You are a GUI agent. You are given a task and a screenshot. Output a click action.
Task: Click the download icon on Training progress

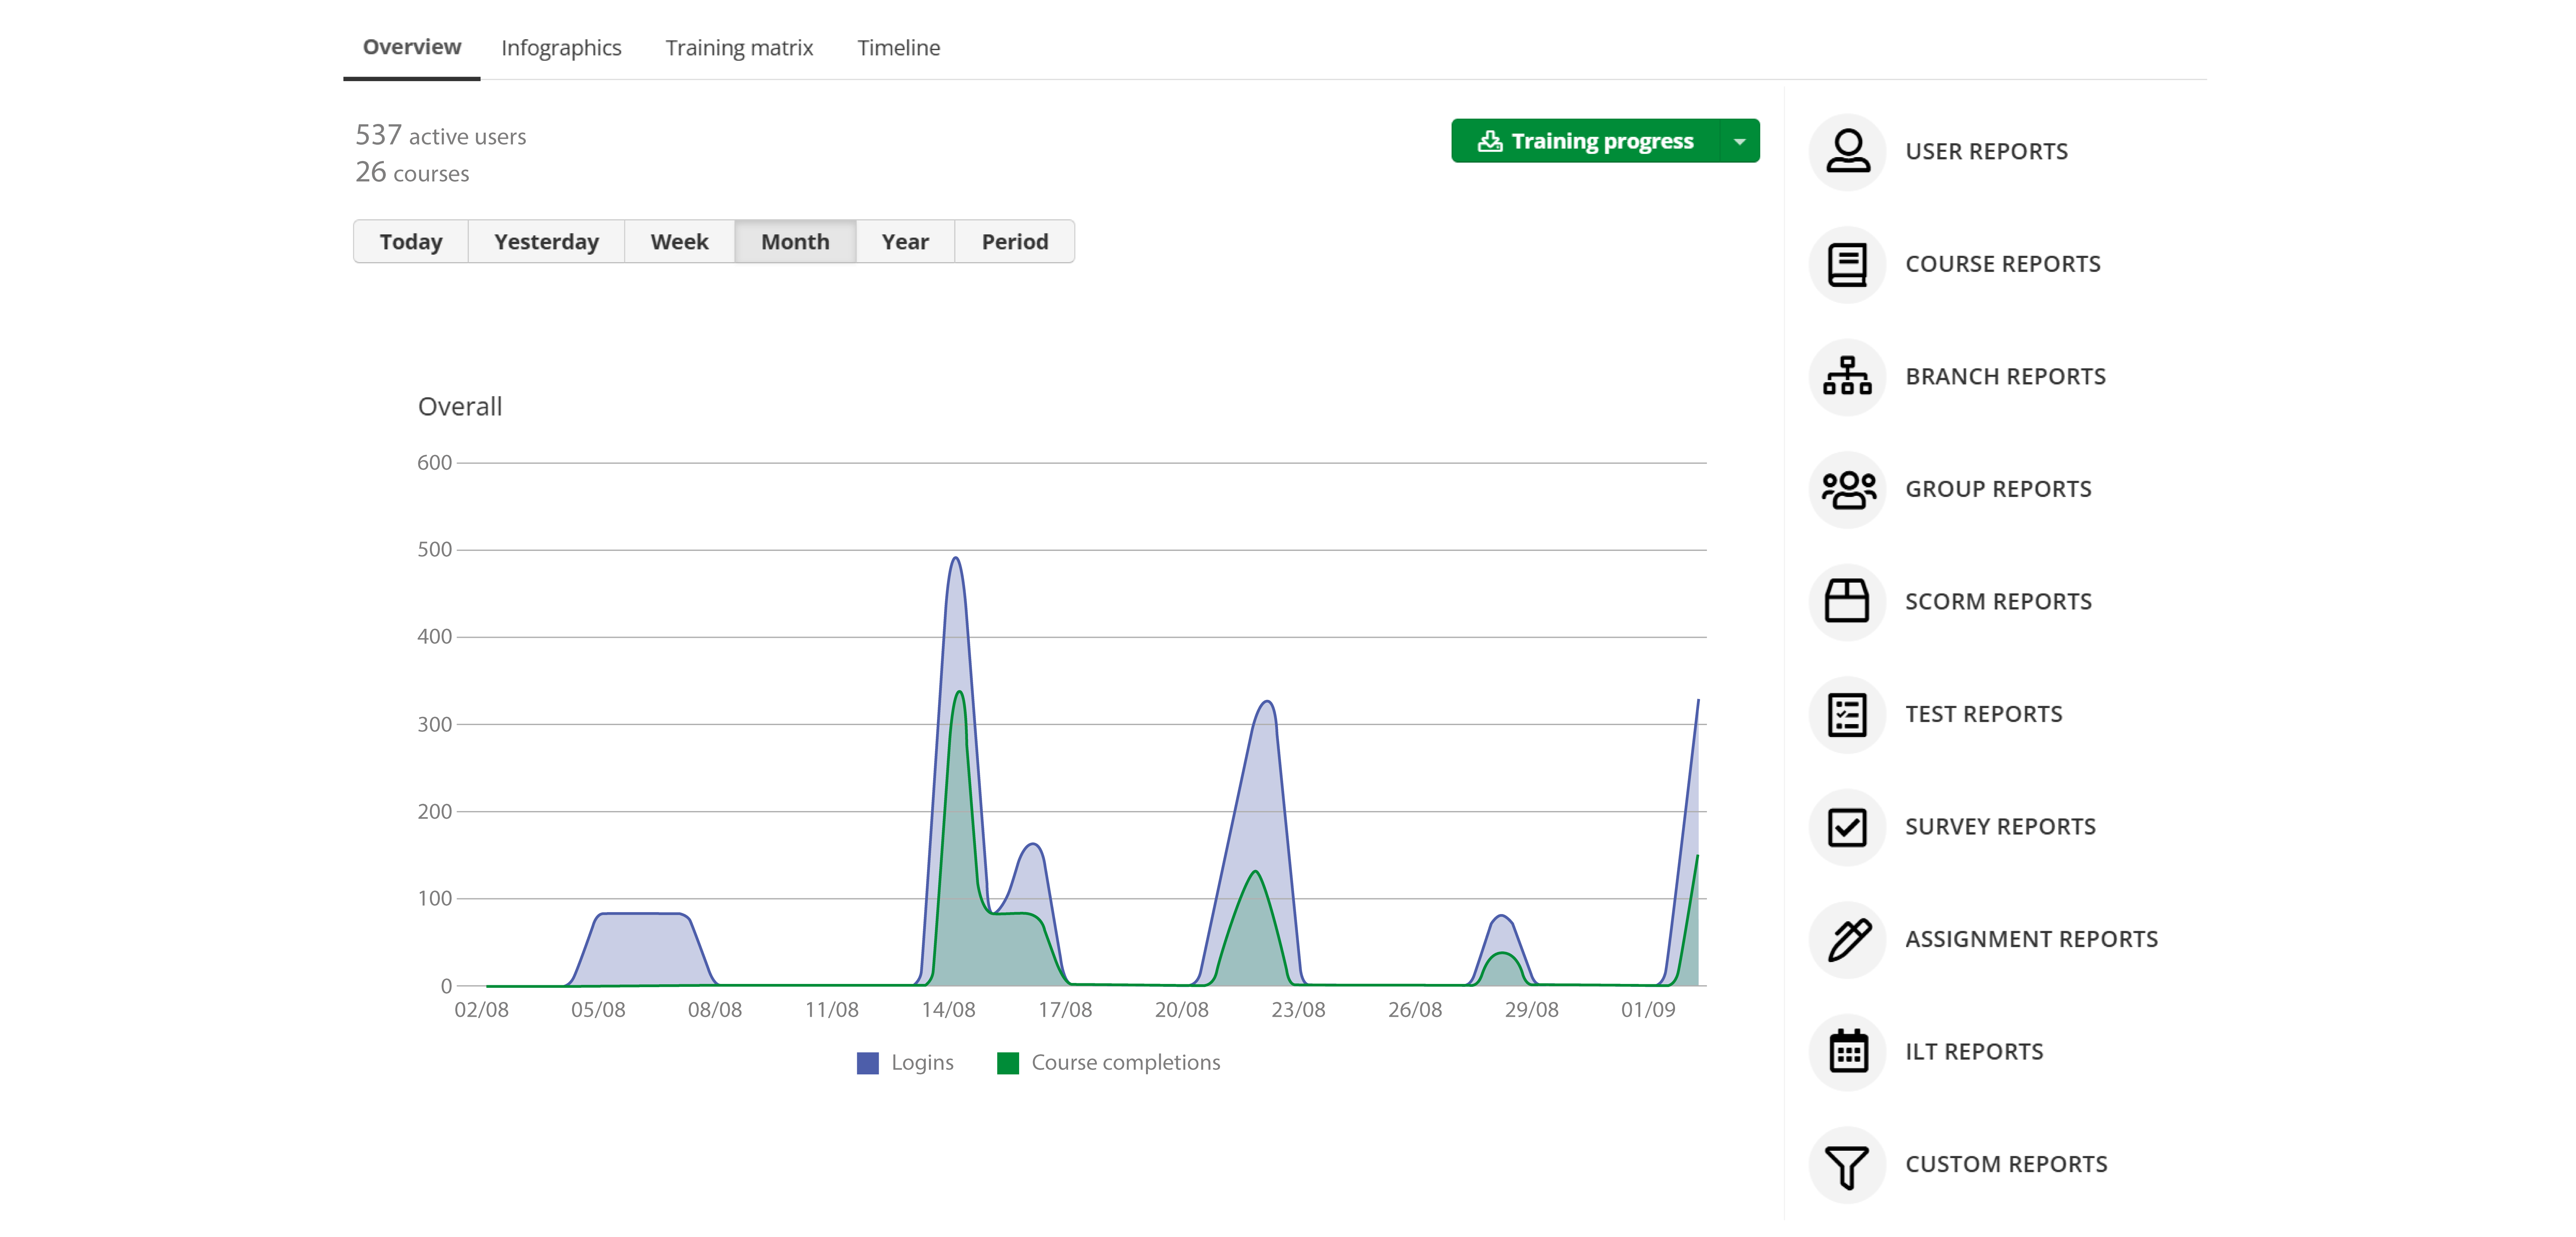tap(1490, 141)
